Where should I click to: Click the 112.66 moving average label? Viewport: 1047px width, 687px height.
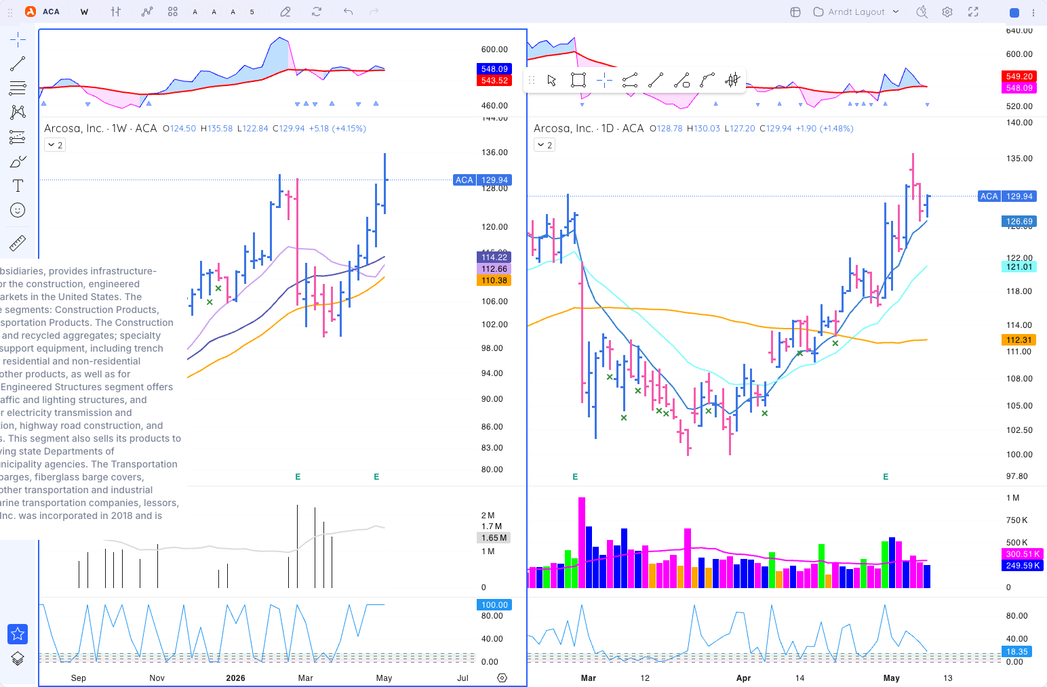(x=494, y=269)
